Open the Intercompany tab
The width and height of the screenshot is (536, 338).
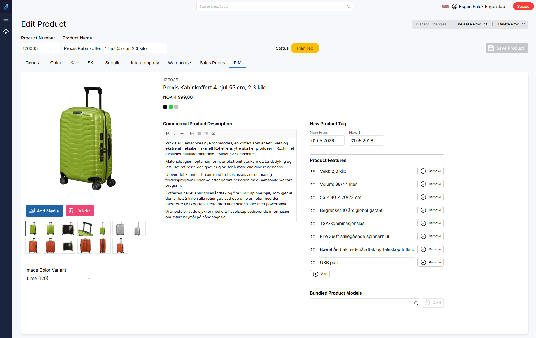[145, 63]
